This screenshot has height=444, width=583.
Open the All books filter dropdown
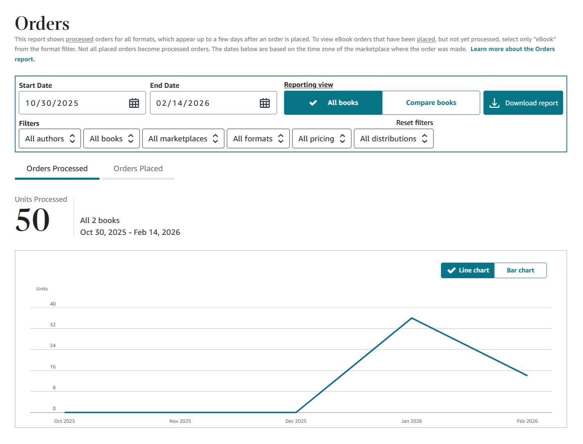[x=111, y=139]
